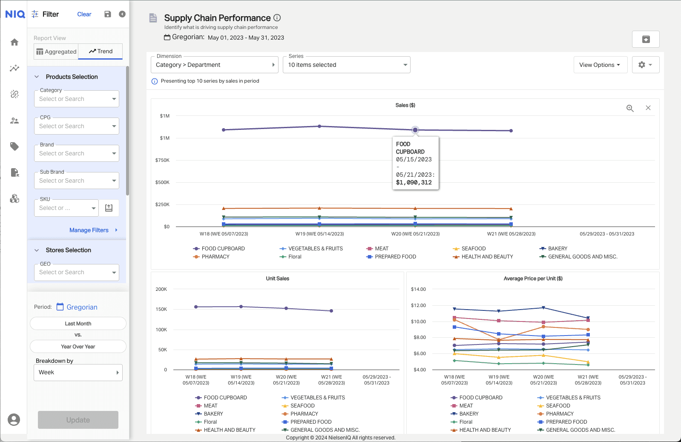Click the Category search input field

click(x=72, y=99)
